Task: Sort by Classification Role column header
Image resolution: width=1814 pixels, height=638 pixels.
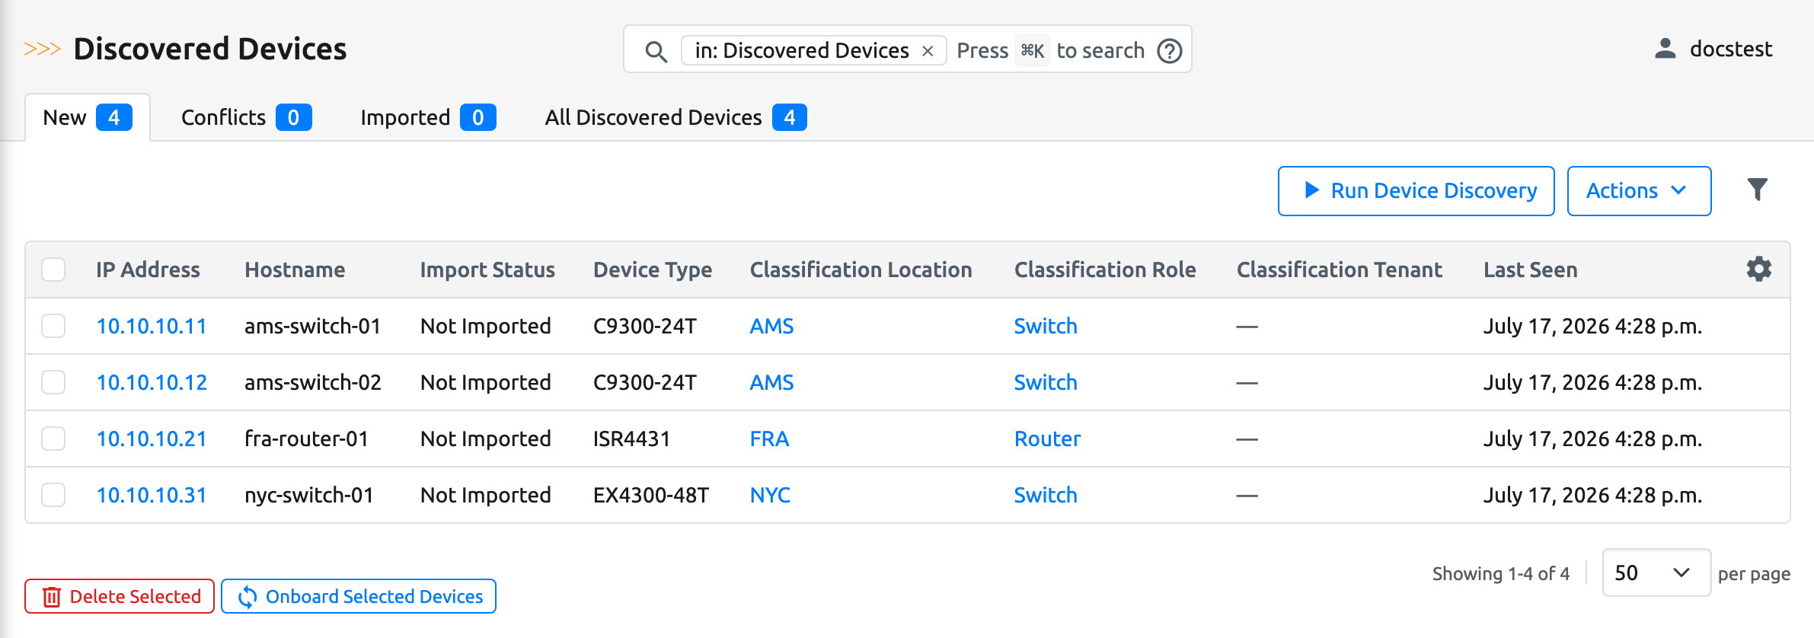Action: tap(1105, 270)
